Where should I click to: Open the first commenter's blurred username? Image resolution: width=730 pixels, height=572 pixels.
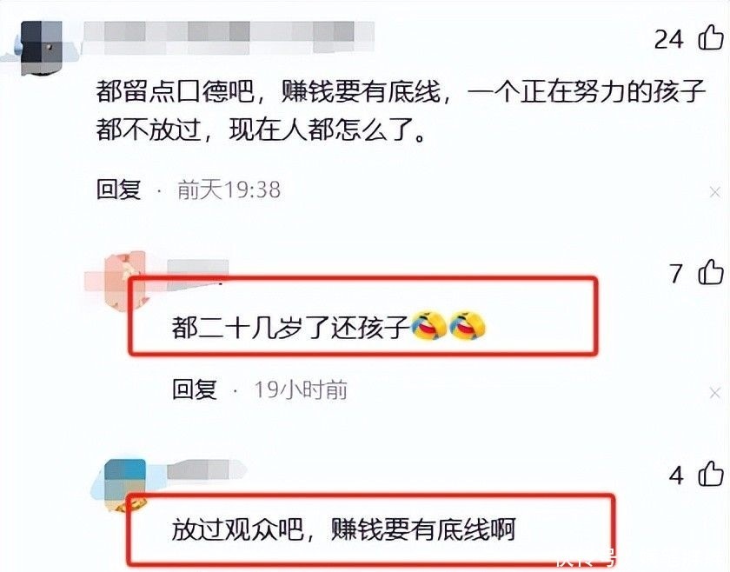click(228, 37)
